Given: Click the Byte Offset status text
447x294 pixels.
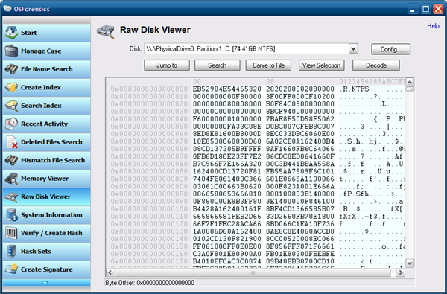Looking at the screenshot, I should (x=150, y=283).
